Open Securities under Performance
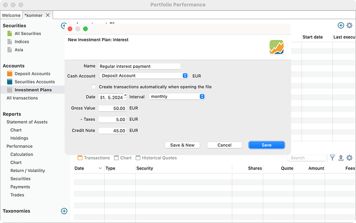This screenshot has height=223, width=356. [x=21, y=179]
